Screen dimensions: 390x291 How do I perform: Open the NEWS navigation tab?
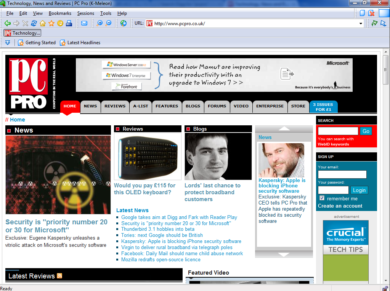tap(90, 106)
